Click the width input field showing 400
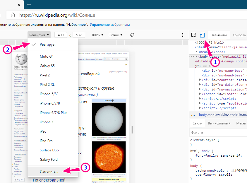247x183 pixels. coord(61,35)
